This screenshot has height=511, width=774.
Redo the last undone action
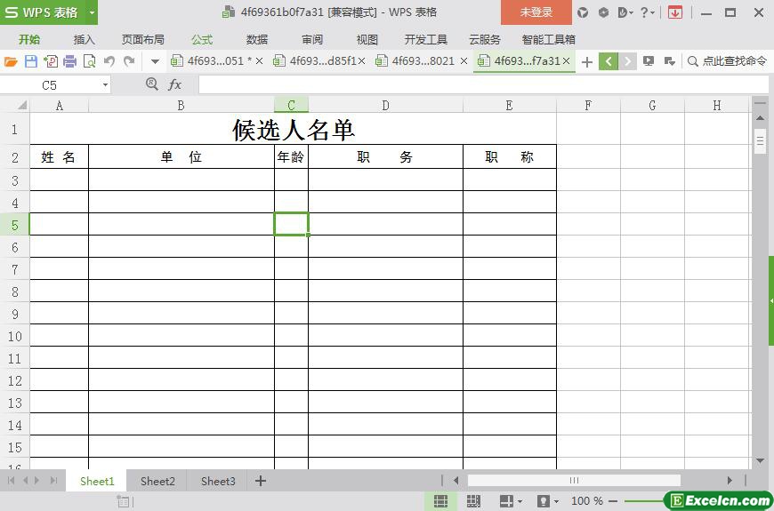(x=129, y=61)
